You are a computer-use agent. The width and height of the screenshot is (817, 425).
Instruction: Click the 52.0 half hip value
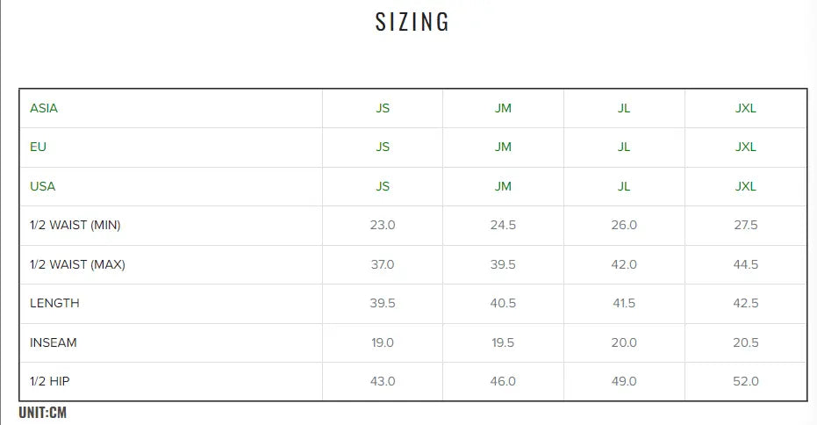(745, 381)
